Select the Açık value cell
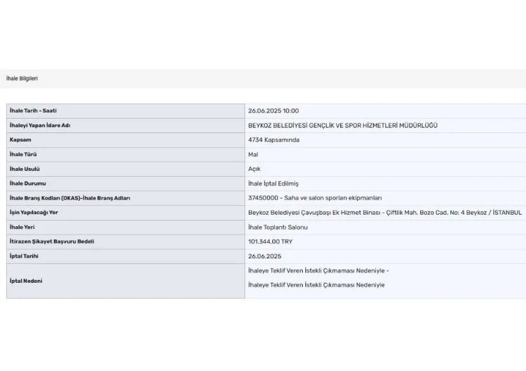Image resolution: width=526 pixels, height=371 pixels. coord(255,169)
